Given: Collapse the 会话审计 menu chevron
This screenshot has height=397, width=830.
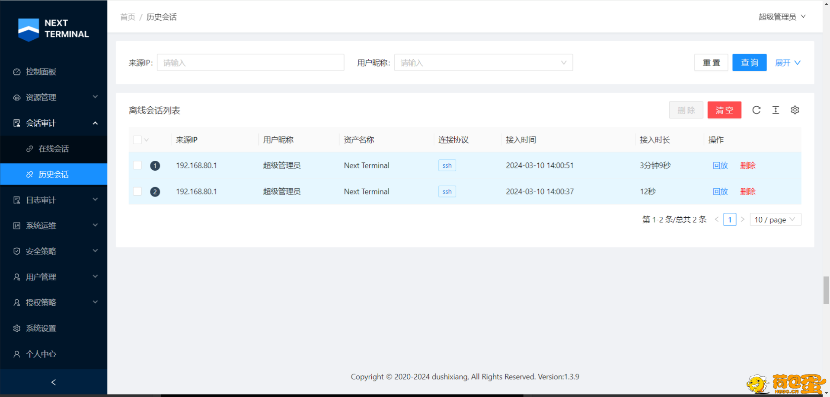Looking at the screenshot, I should coord(96,123).
